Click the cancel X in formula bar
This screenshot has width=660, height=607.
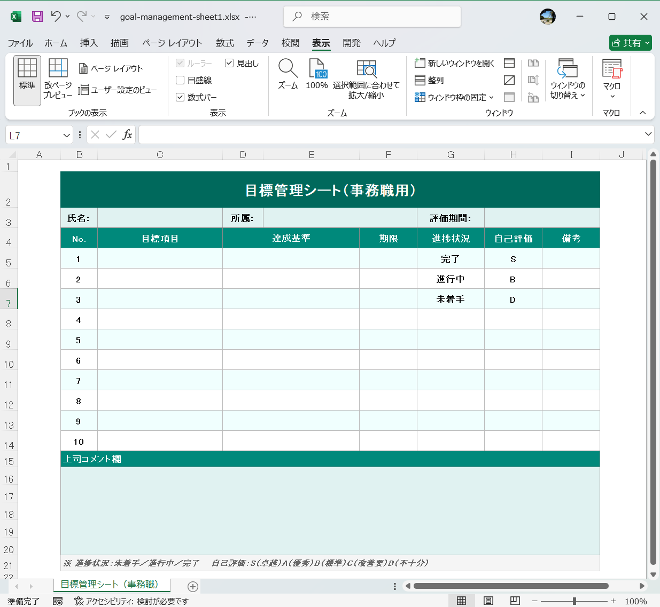pyautogui.click(x=95, y=135)
